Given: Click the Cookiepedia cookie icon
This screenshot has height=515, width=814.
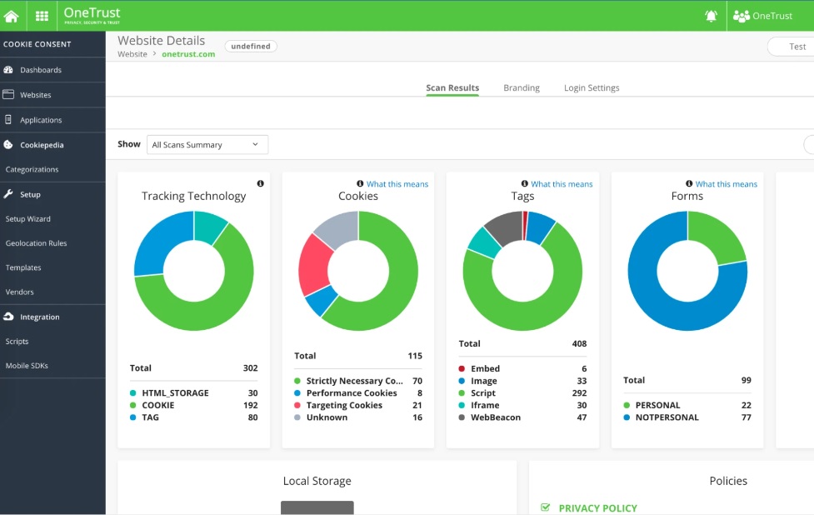Looking at the screenshot, I should [x=8, y=145].
